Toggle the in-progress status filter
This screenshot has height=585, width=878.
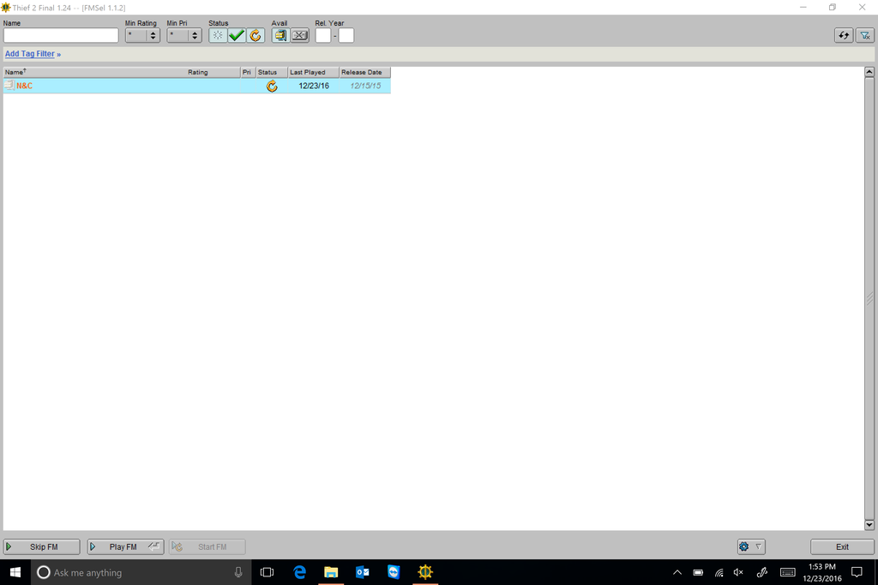(x=256, y=35)
